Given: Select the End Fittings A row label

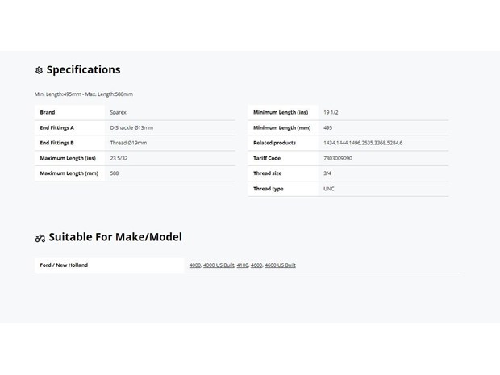Looking at the screenshot, I should click(x=56, y=127).
